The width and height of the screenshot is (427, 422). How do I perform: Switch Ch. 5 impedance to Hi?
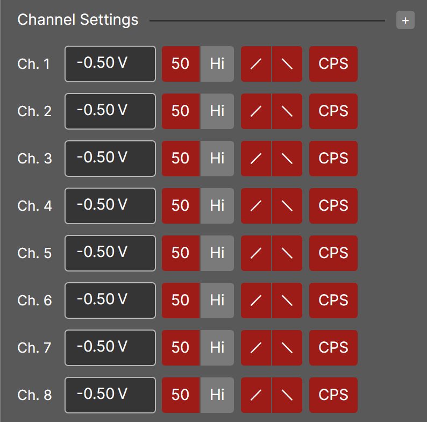(217, 253)
